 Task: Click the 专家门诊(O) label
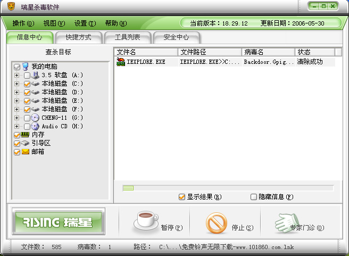[307, 228]
